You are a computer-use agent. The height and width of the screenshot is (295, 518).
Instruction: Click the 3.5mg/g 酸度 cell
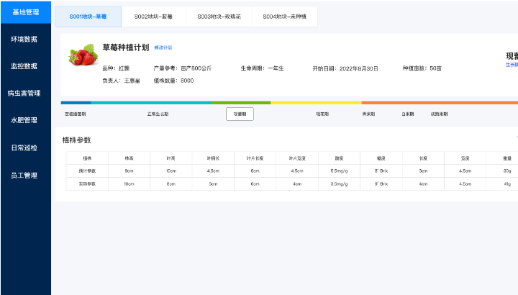[340, 183]
